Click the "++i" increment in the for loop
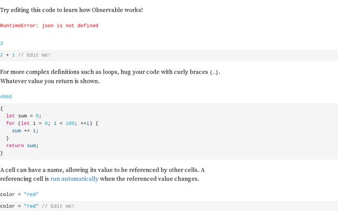The image size is (338, 211). tap(84, 123)
